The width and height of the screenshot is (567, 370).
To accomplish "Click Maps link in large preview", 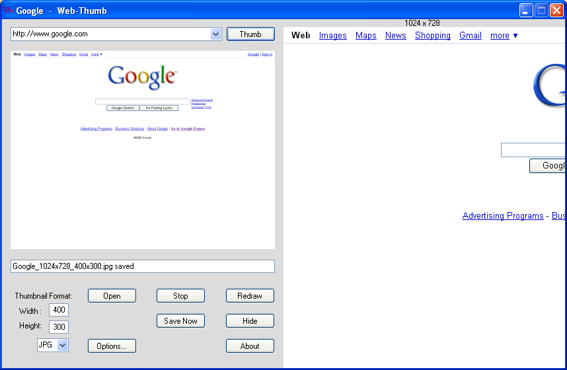I will pyautogui.click(x=366, y=36).
